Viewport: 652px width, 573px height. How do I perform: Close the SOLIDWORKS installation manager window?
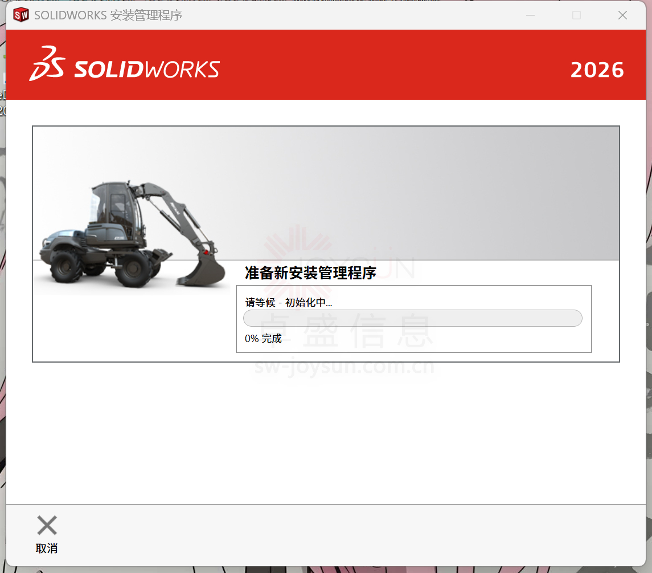click(x=622, y=15)
